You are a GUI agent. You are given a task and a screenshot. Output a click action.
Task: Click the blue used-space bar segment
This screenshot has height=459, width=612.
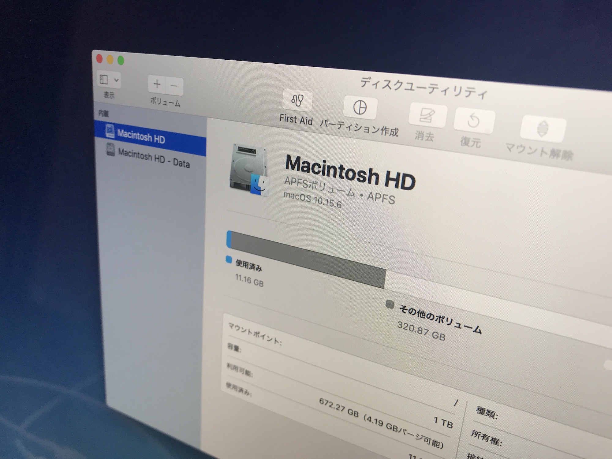click(x=229, y=239)
